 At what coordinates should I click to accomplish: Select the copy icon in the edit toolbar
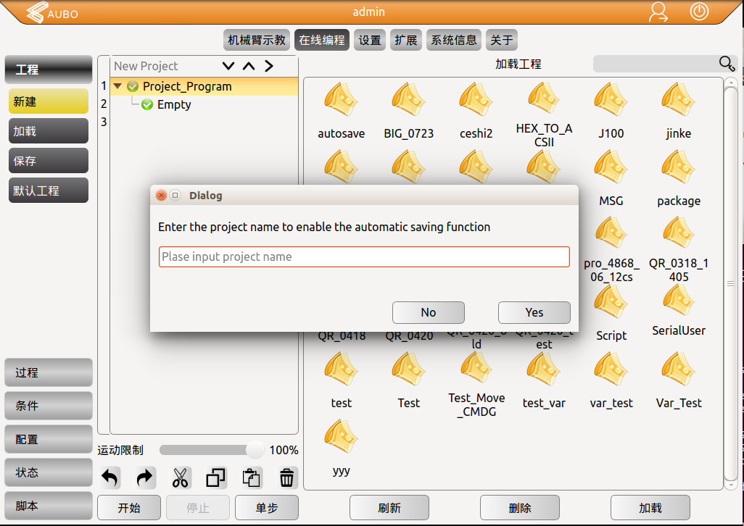coord(215,477)
